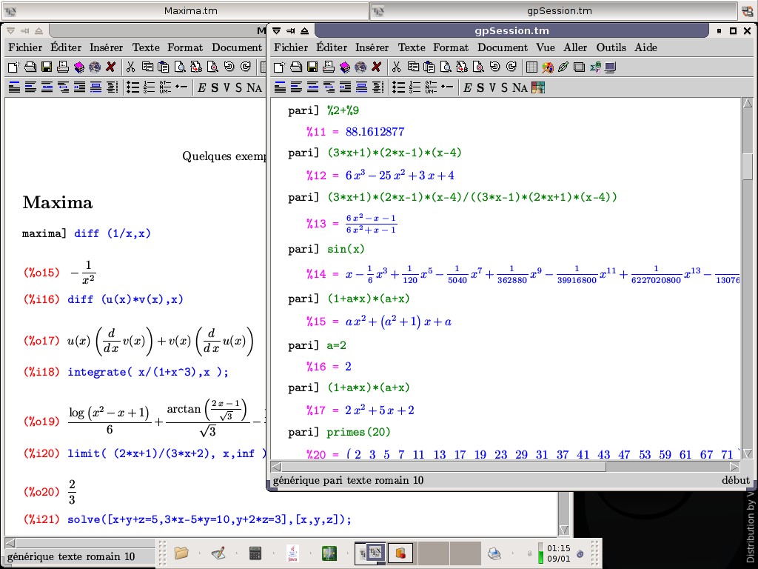Click the Print icon in gpSession toolbar
This screenshot has height=569, width=758.
(329, 67)
